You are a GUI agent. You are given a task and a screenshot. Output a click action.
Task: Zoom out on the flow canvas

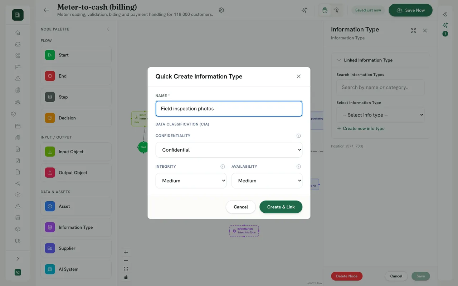point(126,261)
